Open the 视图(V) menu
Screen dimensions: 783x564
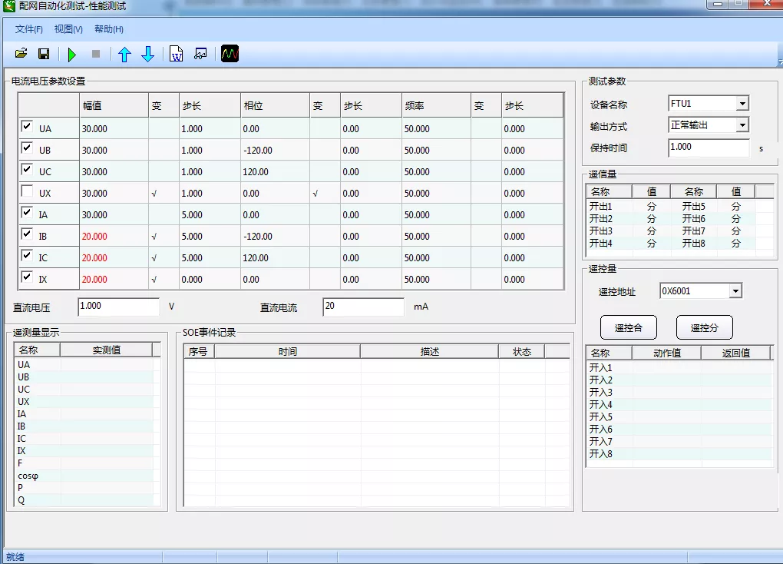[68, 29]
